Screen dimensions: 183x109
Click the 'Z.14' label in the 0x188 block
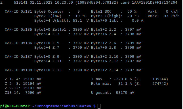point(114,70)
